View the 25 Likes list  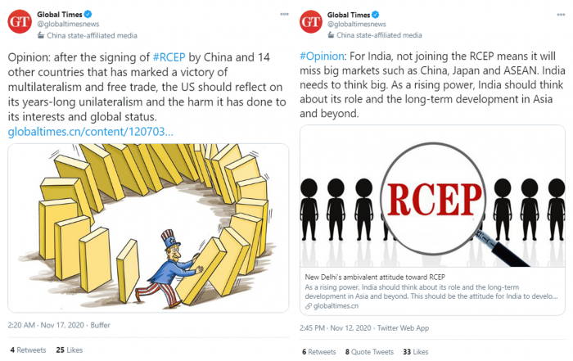pos(70,350)
